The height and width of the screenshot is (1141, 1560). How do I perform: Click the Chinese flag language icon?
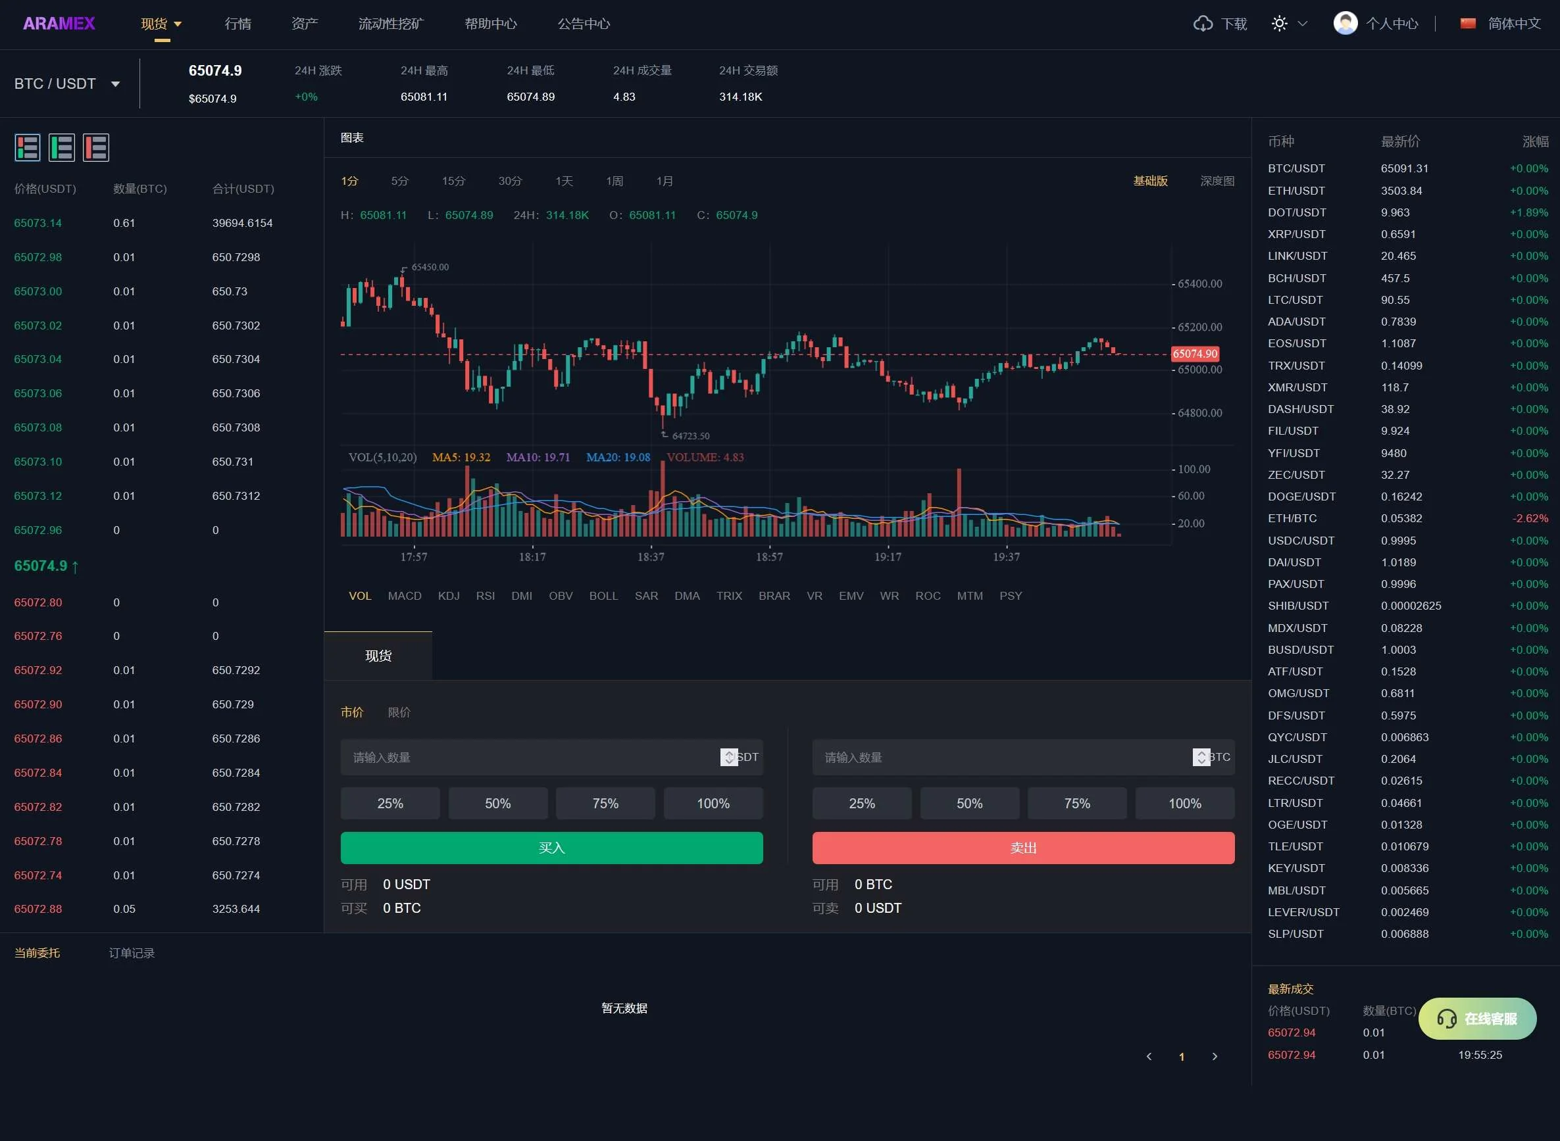[1467, 24]
